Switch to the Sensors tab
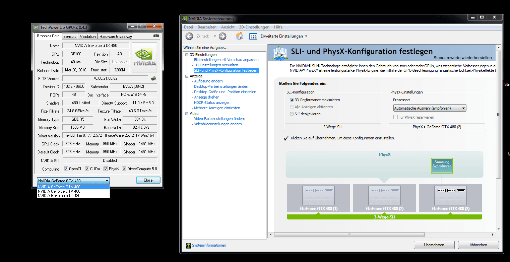 tap(70, 37)
